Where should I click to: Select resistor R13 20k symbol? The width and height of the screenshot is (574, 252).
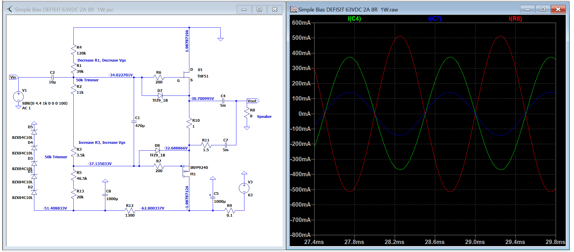(x=74, y=194)
